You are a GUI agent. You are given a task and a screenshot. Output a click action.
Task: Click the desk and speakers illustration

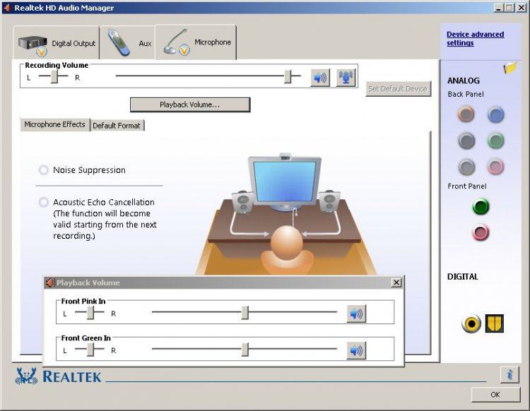(285, 214)
